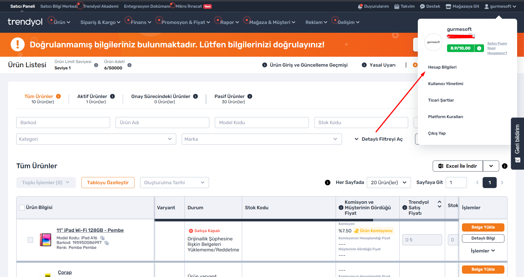Open the Kategori dropdown

96,139
